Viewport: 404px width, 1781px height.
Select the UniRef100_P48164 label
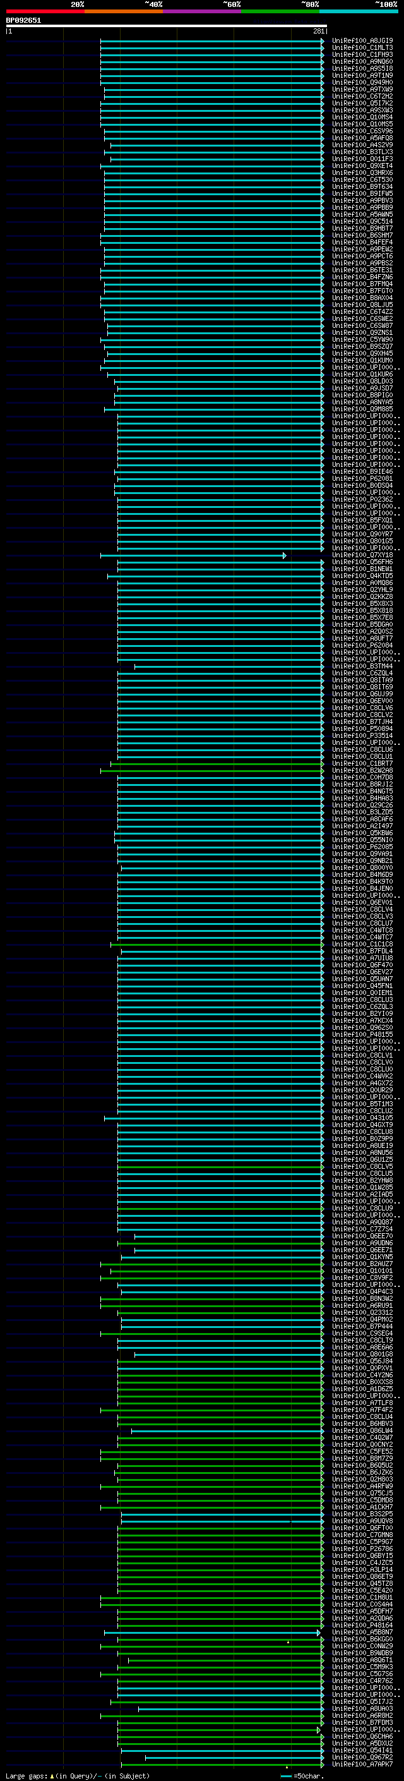(362, 1626)
